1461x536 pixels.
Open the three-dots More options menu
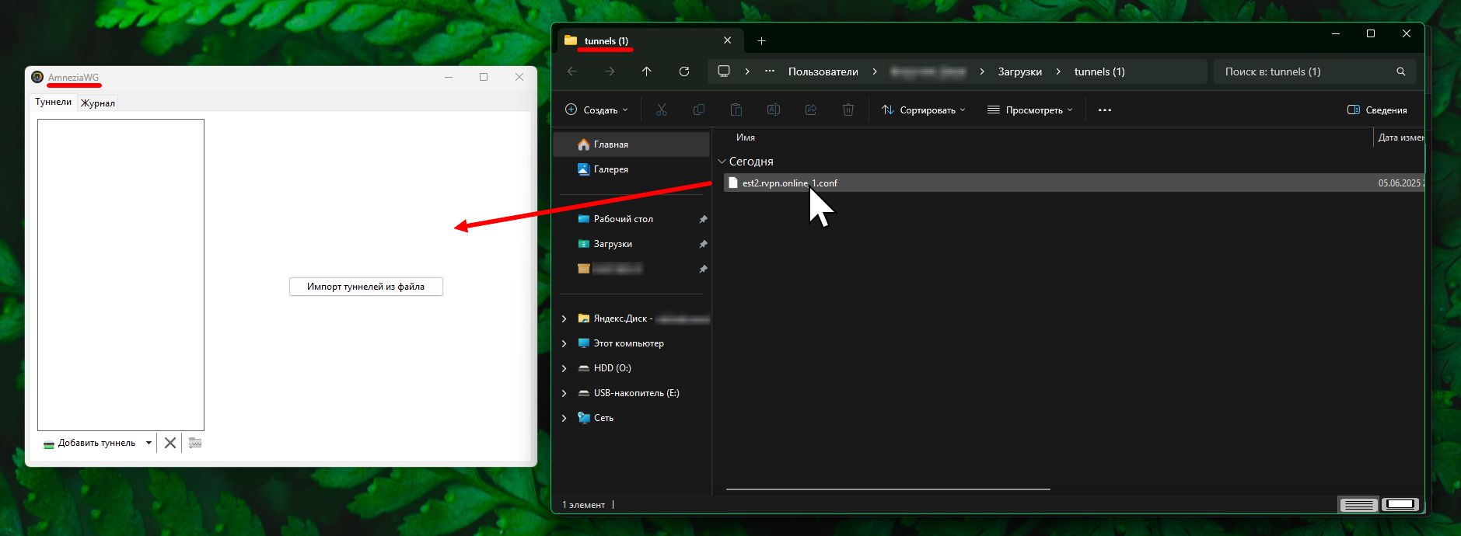[1104, 110]
